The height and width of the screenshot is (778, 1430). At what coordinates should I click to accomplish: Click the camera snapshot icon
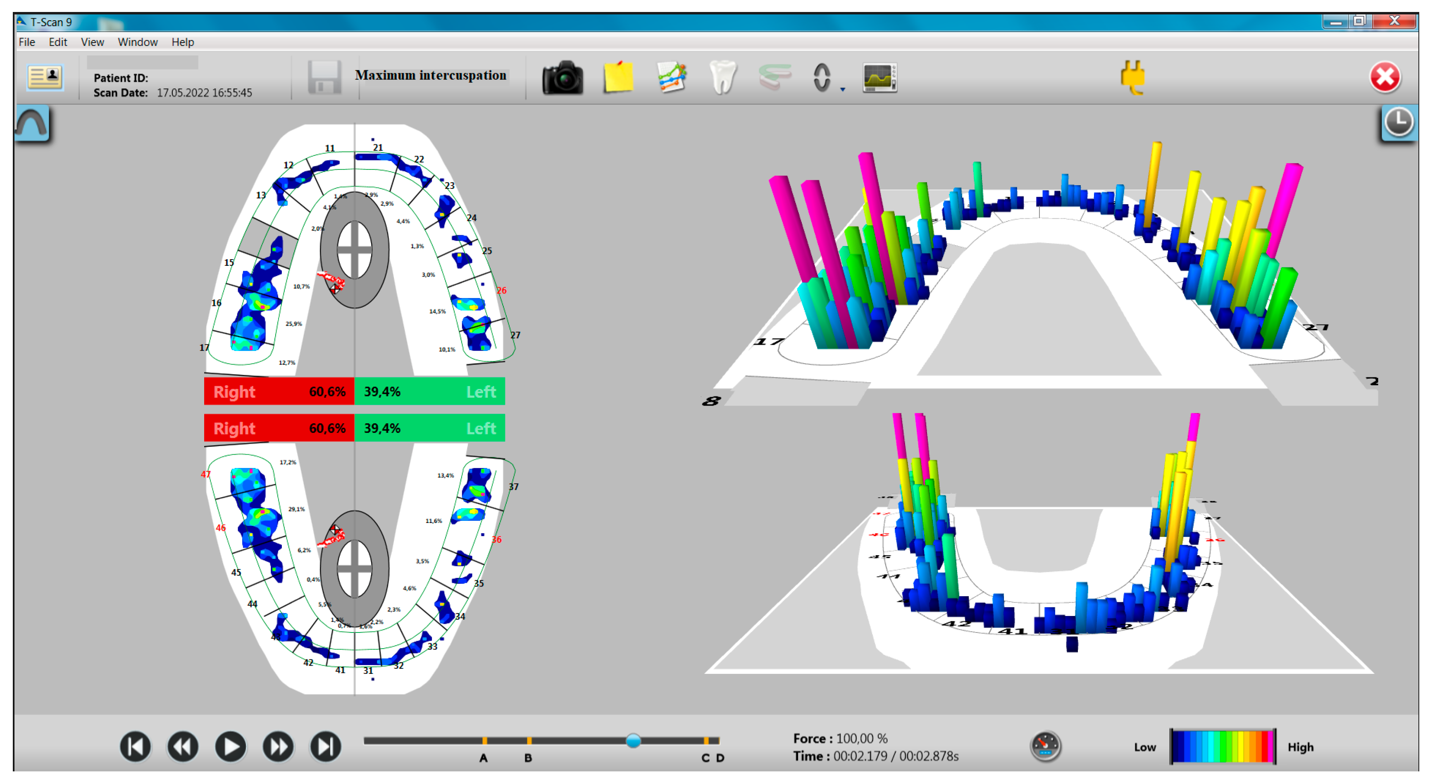point(562,78)
